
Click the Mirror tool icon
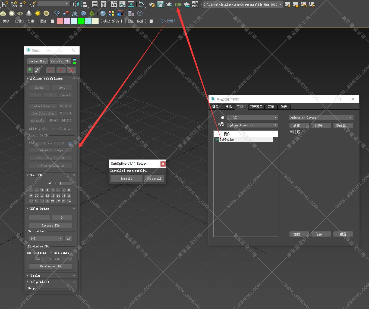click(76, 4)
